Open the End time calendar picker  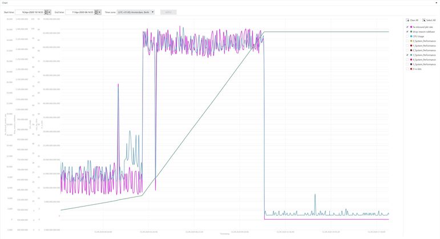tap(95, 12)
